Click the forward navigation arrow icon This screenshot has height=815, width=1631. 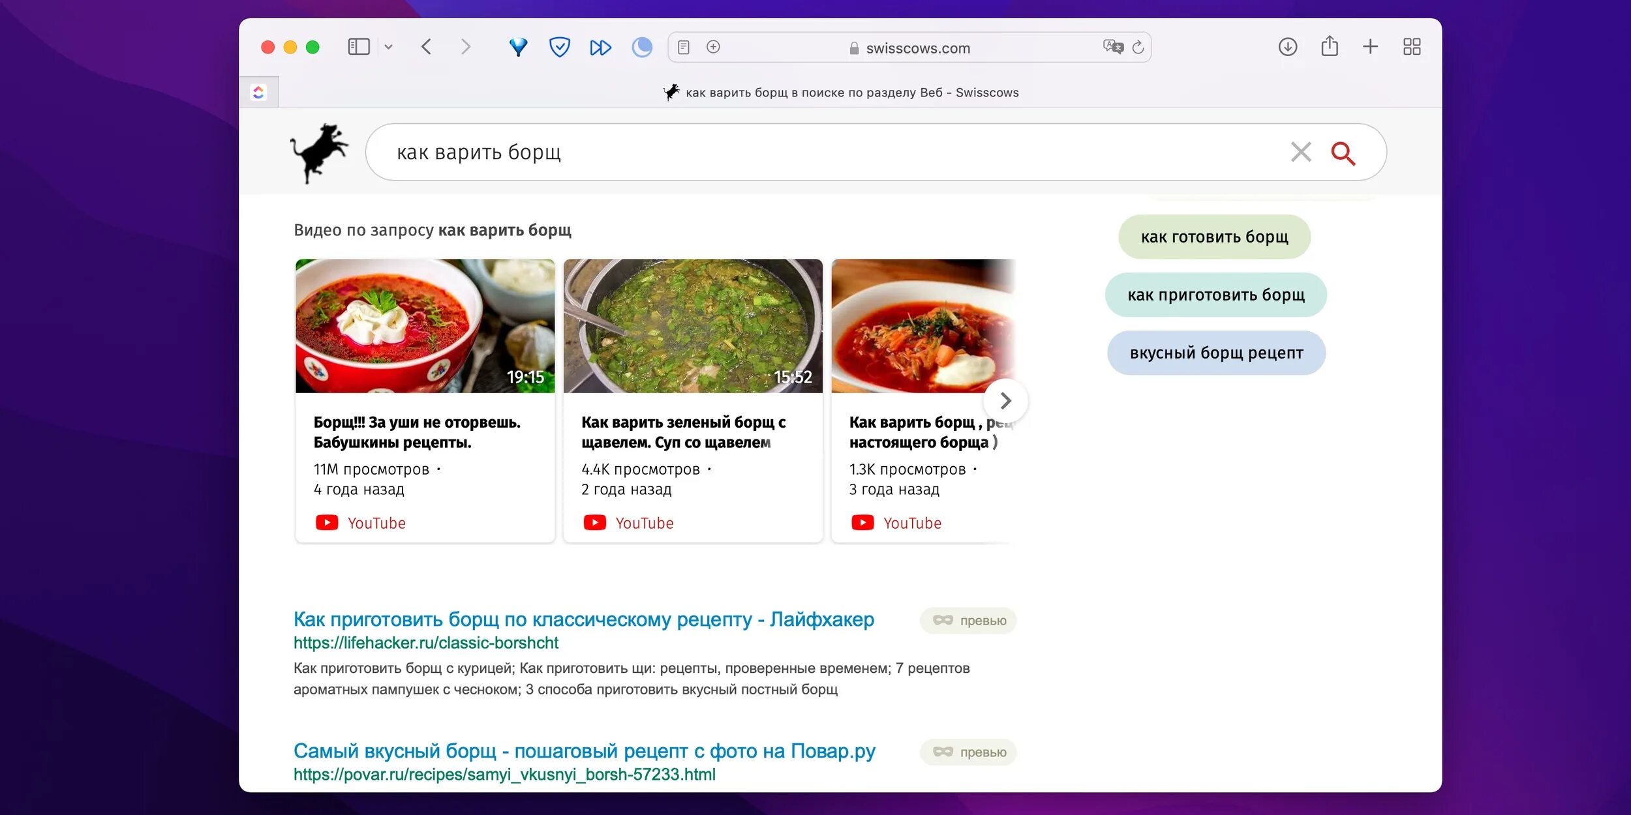(x=465, y=47)
